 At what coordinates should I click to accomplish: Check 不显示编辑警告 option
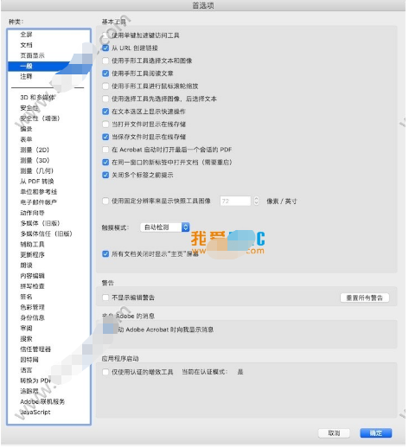105,298
